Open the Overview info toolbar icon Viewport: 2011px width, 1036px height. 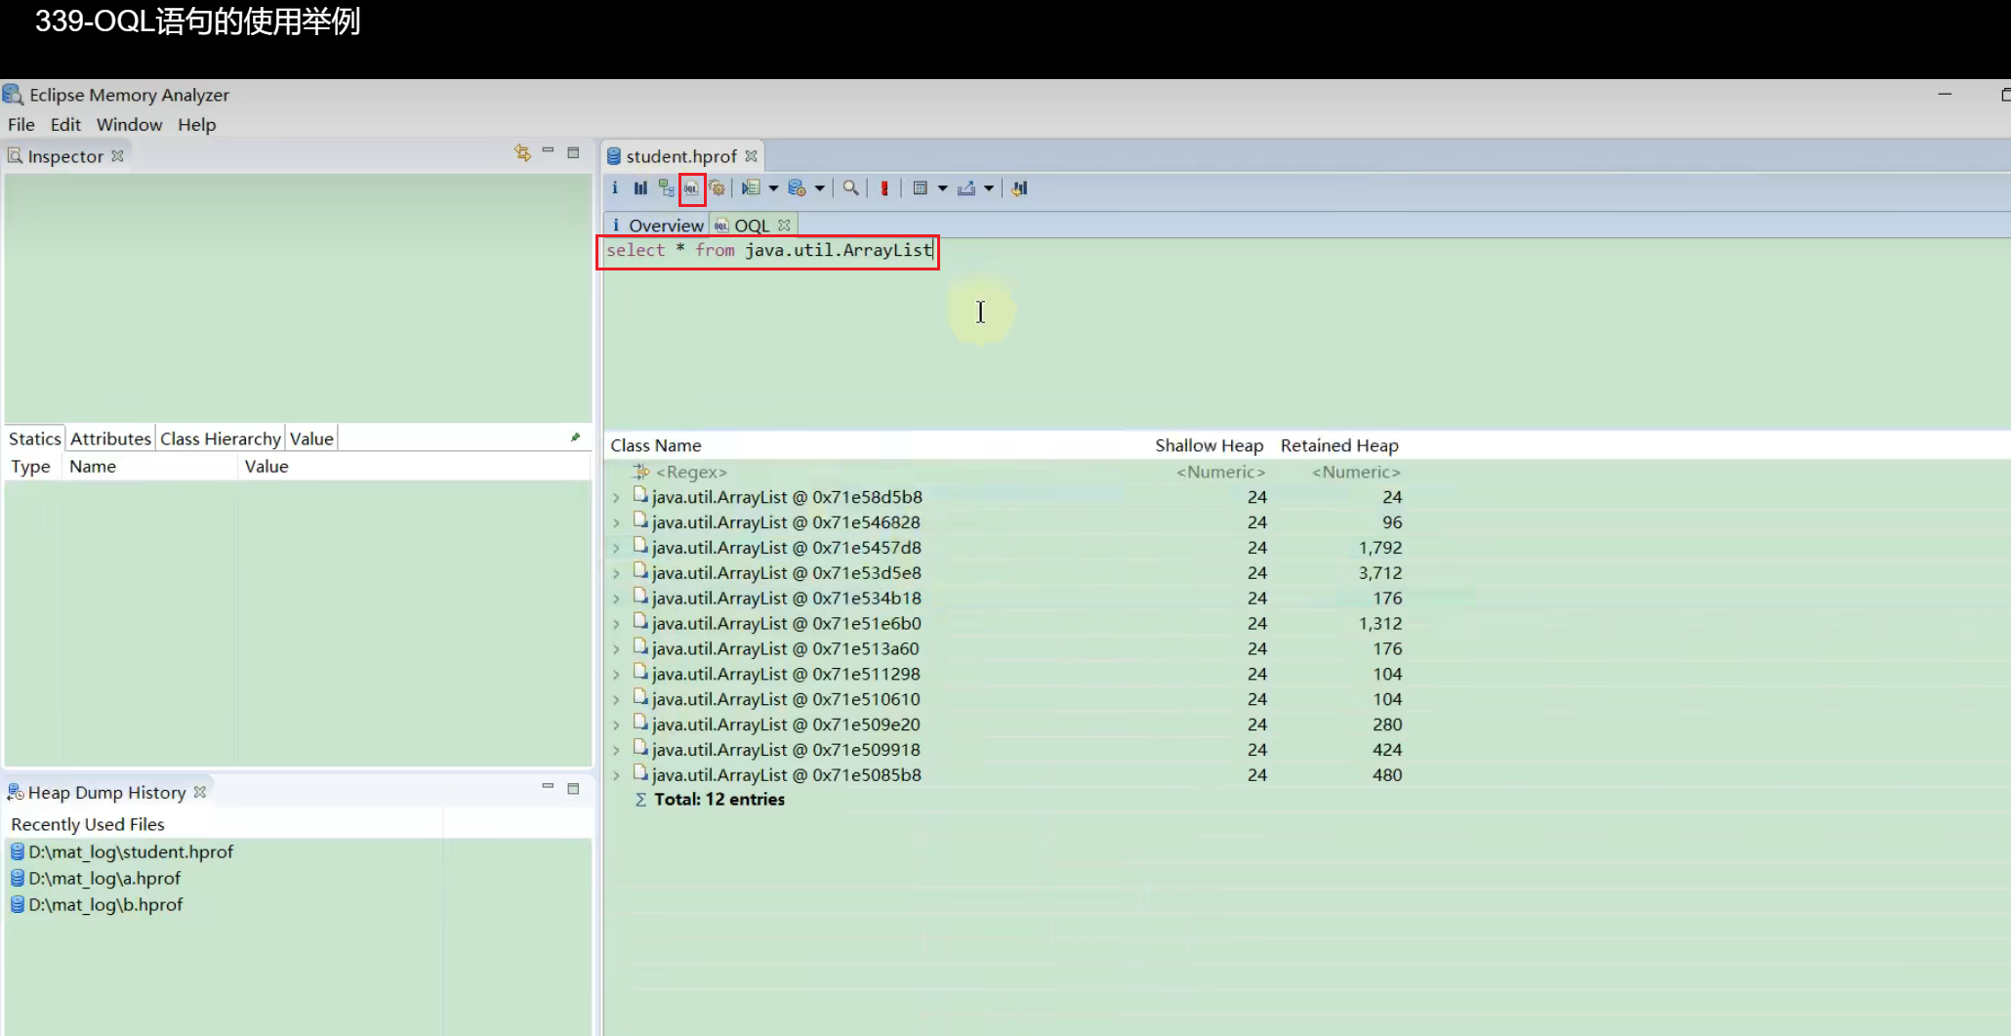pos(615,188)
